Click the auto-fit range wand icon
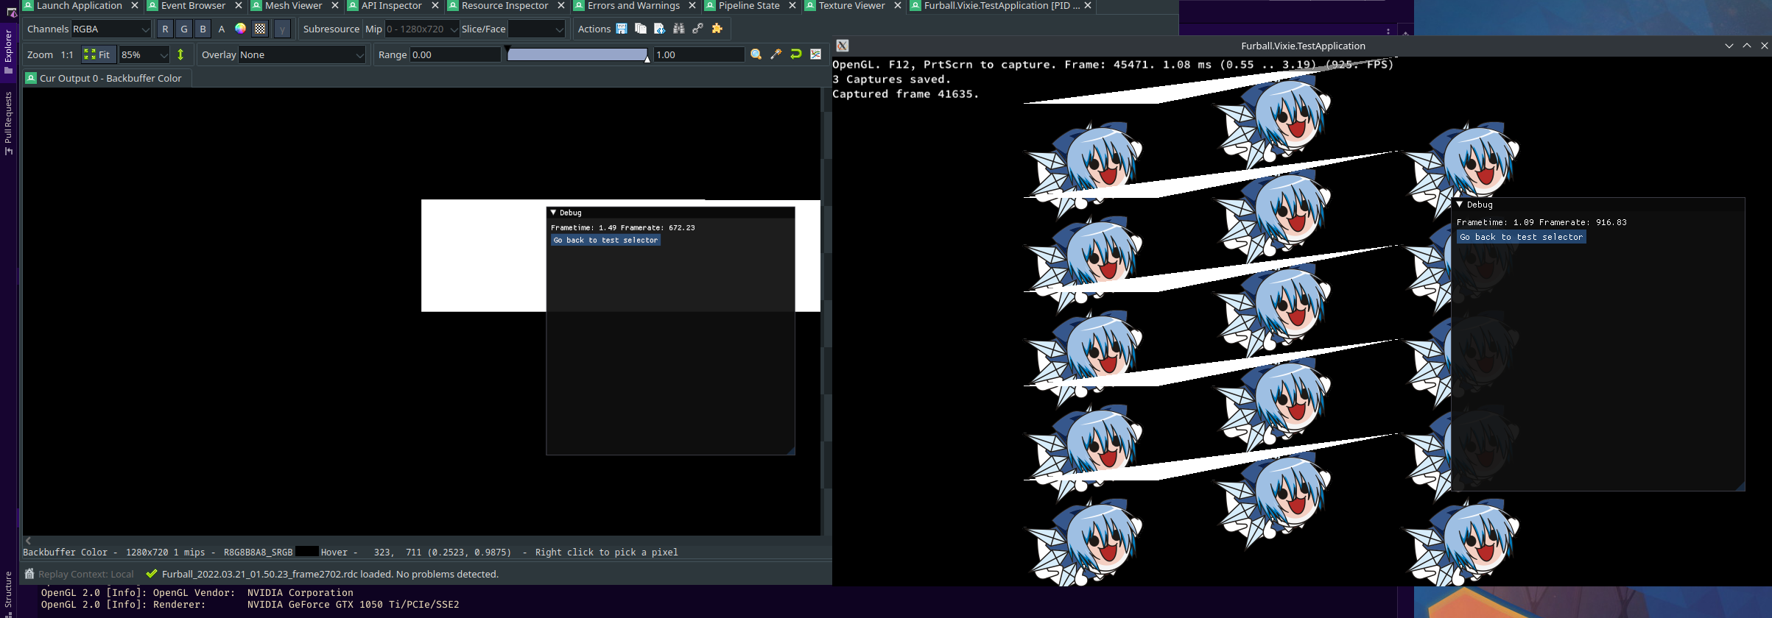1772x618 pixels. tap(776, 54)
